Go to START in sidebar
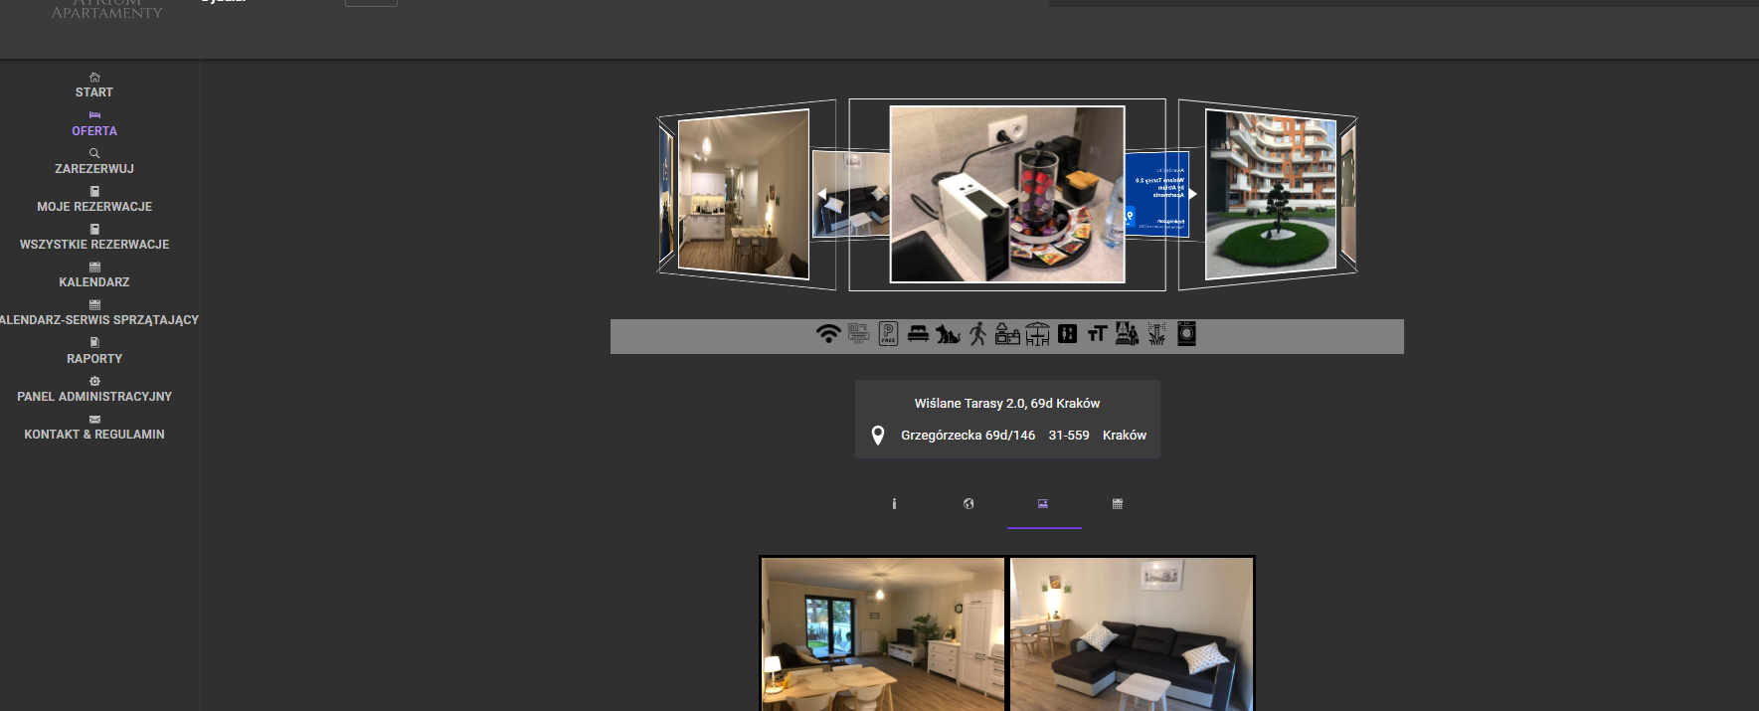This screenshot has height=711, width=1759. click(x=94, y=86)
